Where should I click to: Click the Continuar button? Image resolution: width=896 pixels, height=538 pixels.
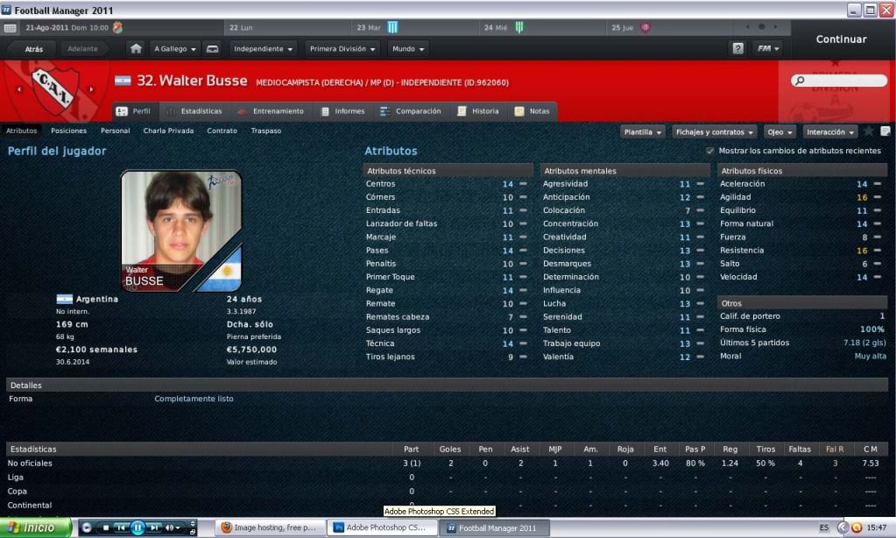[x=841, y=39]
